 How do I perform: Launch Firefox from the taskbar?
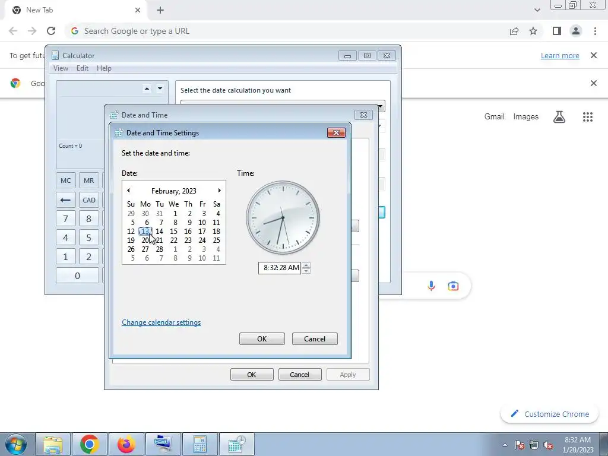(126, 444)
